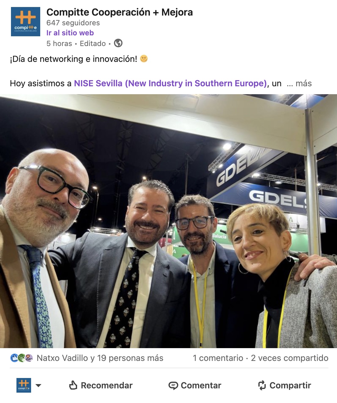Open the NISE Sevilla hashtag link

(171, 84)
